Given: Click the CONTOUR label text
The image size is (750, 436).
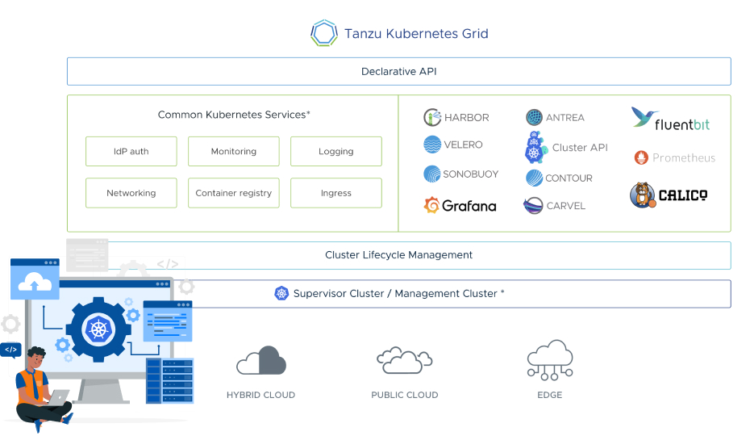Looking at the screenshot, I should (x=569, y=178).
